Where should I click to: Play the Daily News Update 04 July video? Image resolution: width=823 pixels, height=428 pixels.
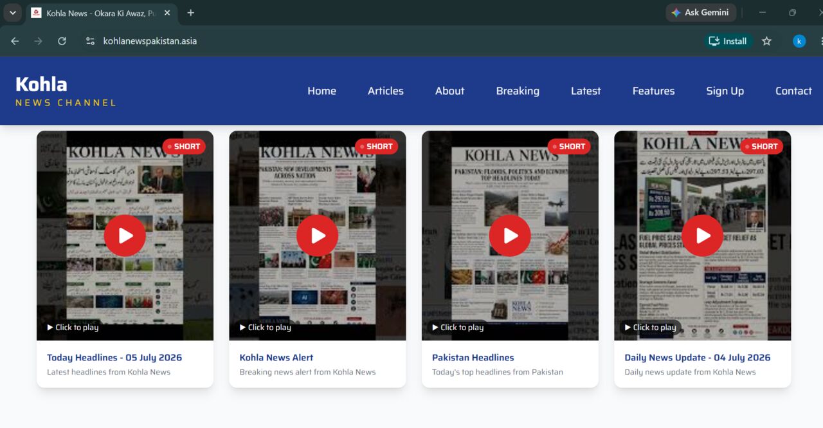pyautogui.click(x=703, y=236)
